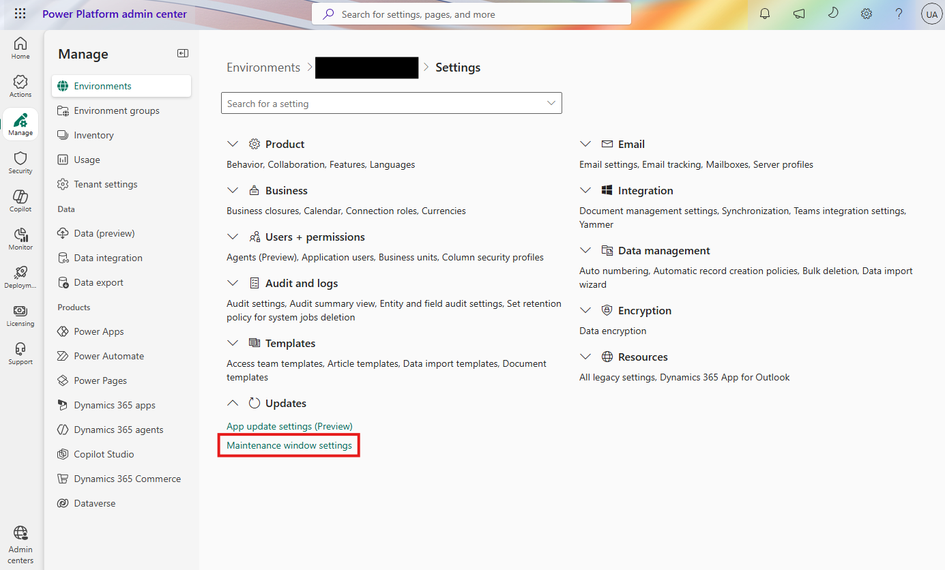This screenshot has height=570, width=945.
Task: Collapse the Encryption section chevron
Action: point(585,311)
